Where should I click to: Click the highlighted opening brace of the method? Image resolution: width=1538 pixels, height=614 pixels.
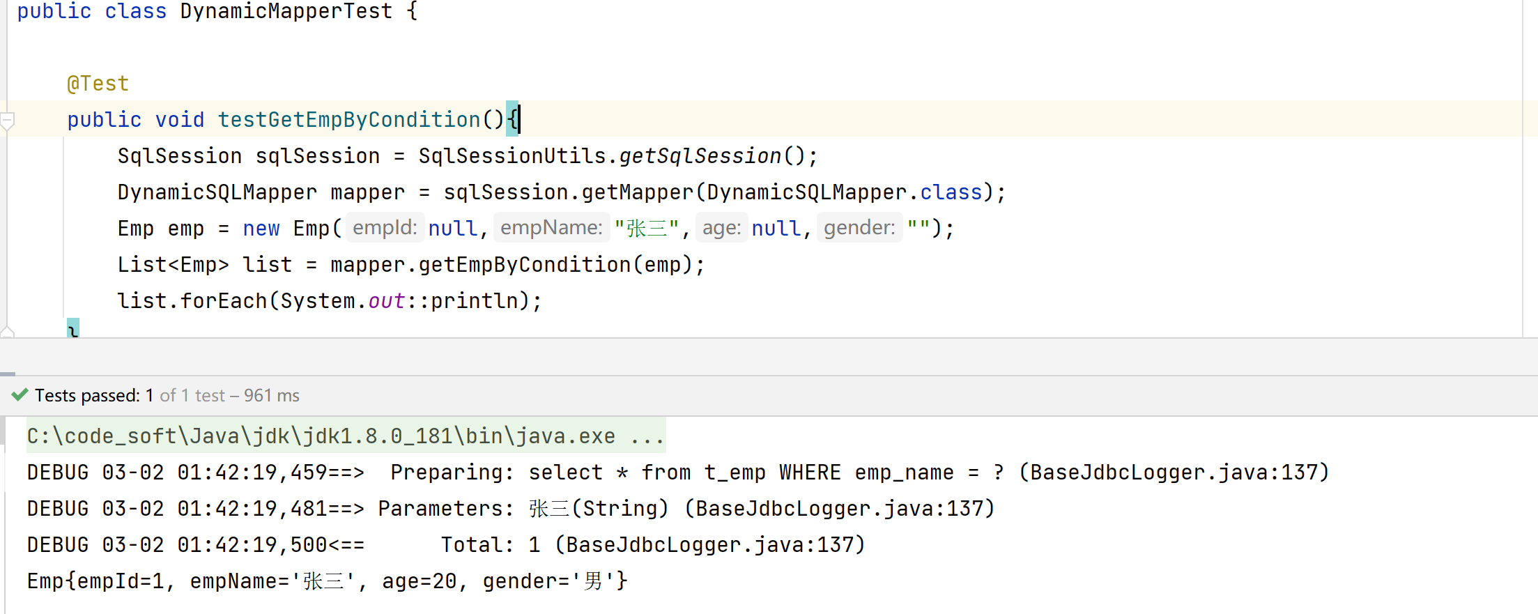(x=512, y=119)
